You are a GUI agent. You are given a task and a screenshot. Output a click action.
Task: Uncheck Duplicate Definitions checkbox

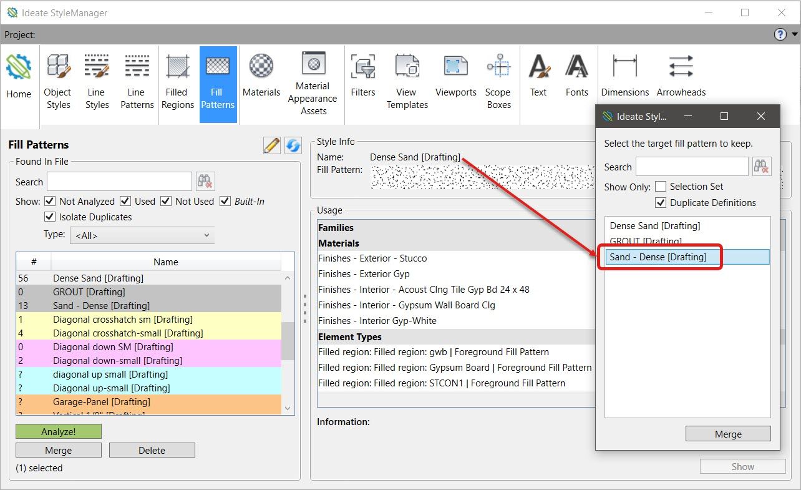(x=660, y=203)
